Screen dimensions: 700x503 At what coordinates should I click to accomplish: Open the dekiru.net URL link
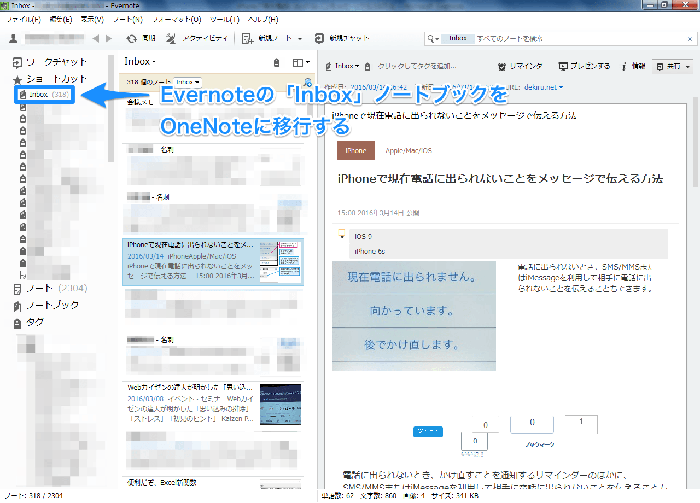click(540, 87)
